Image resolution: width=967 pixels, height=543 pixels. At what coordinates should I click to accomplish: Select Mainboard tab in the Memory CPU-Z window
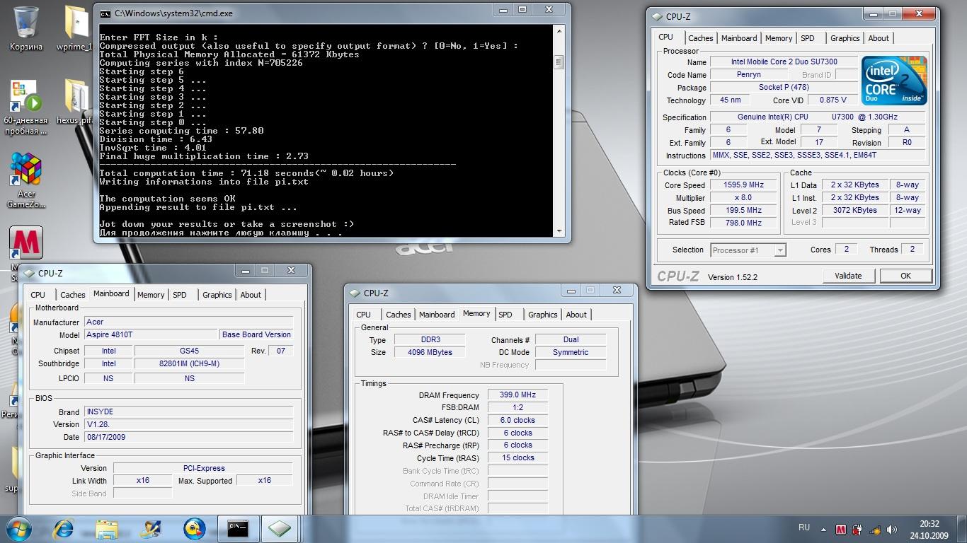pos(437,315)
